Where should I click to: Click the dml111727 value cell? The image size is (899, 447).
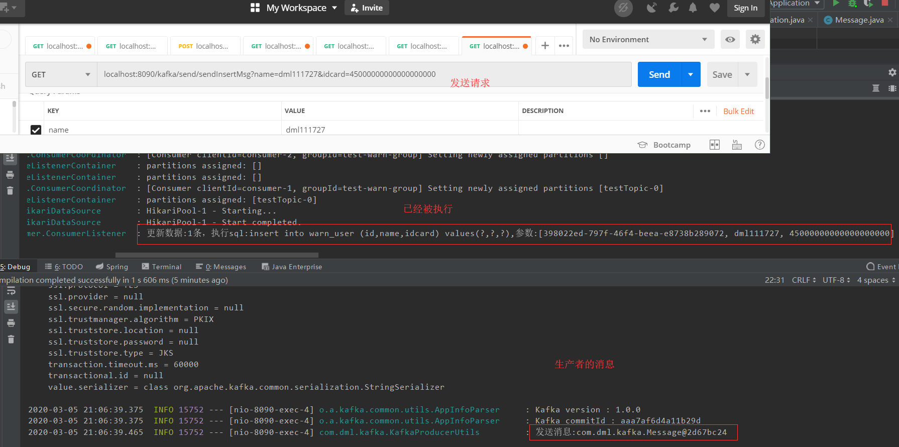pyautogui.click(x=400, y=130)
